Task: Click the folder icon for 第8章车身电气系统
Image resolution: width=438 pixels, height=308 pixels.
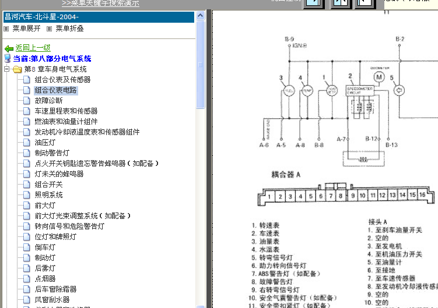Action: [x=17, y=69]
